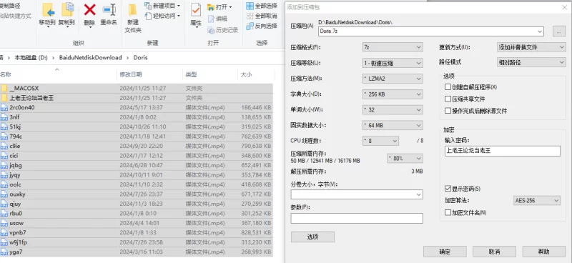This screenshot has width=572, height=263.
Task: Sort by Size (大小) column header
Action: [246, 74]
